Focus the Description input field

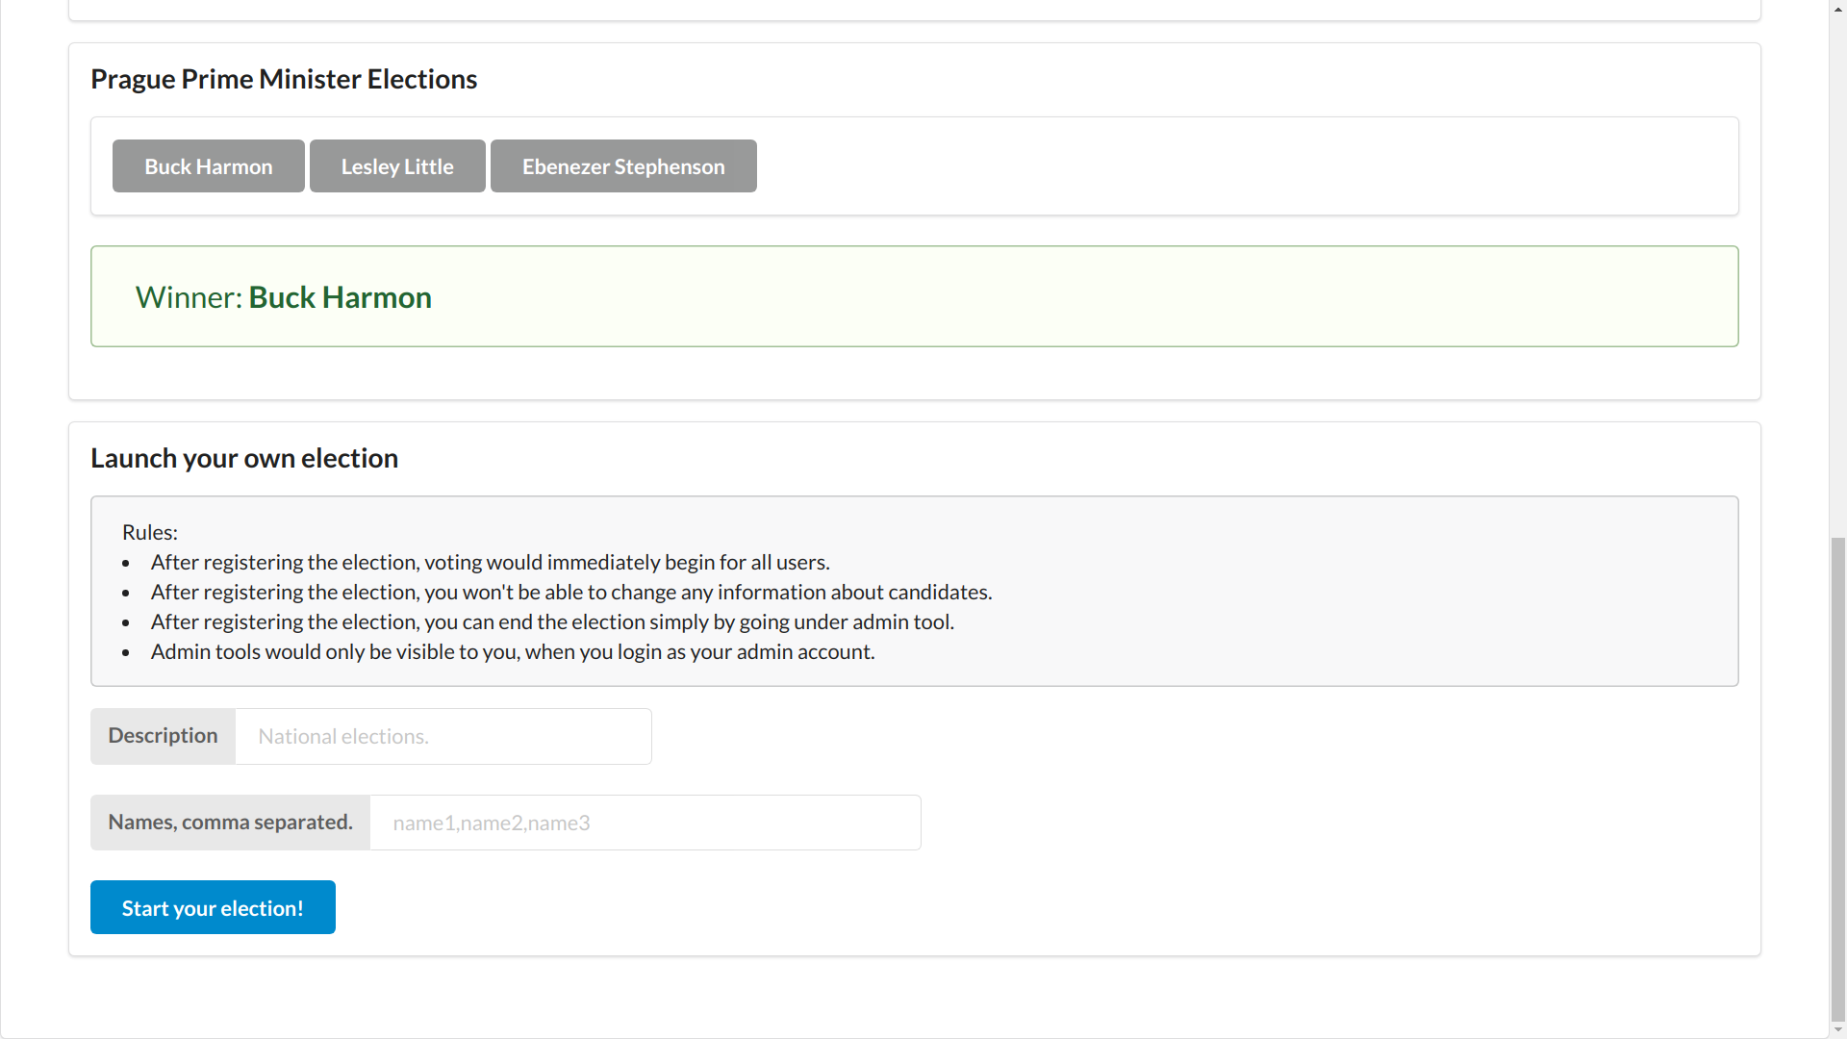[x=443, y=736]
